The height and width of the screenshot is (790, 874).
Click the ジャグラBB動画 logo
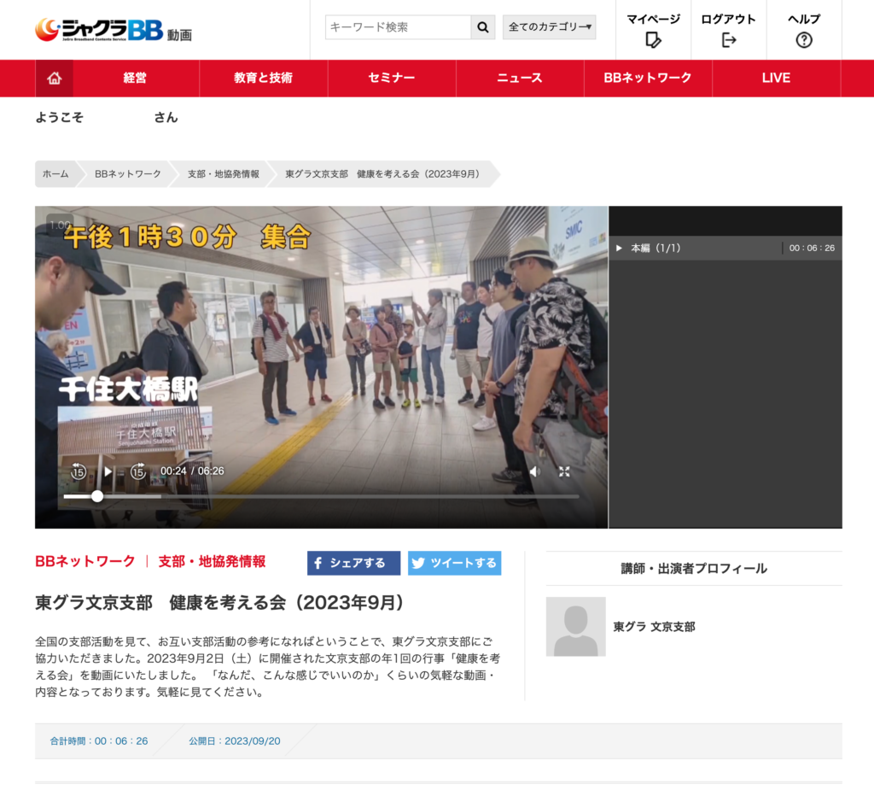114,30
